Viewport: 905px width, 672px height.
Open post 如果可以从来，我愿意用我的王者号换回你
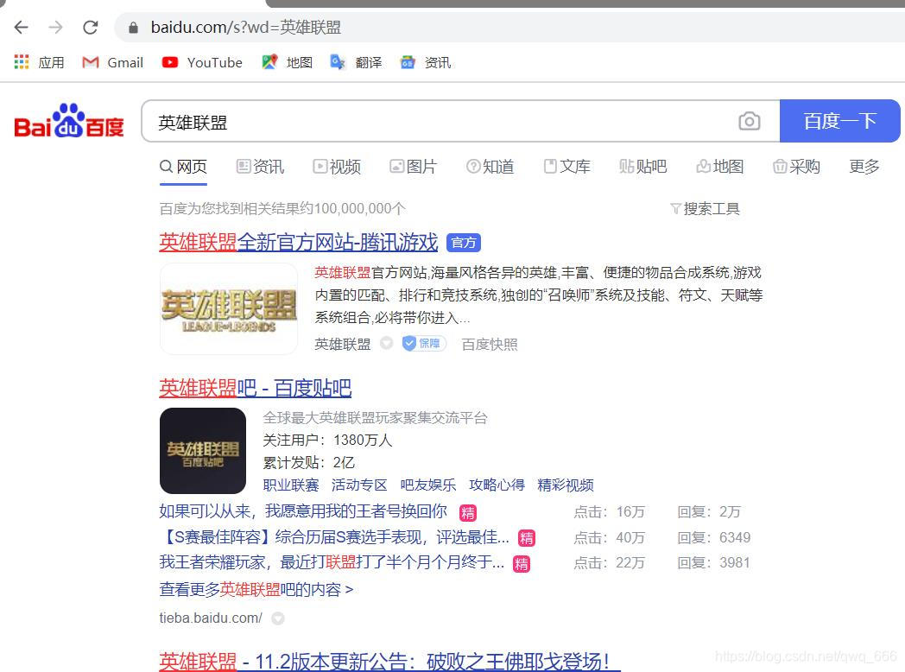coord(303,511)
